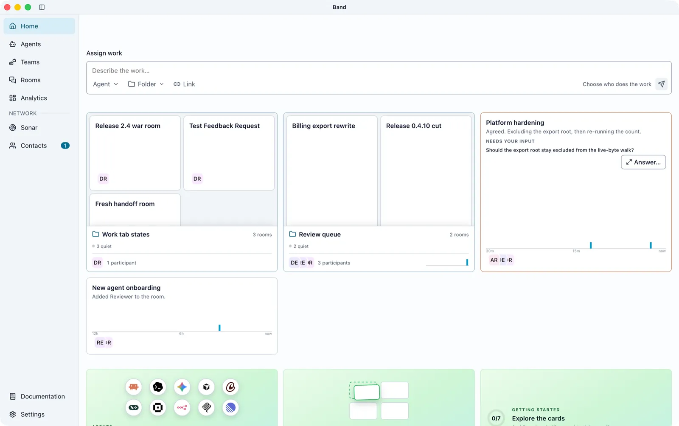This screenshot has height=426, width=679.
Task: Click the DR avatar in Work tab states footer
Action: click(x=98, y=263)
